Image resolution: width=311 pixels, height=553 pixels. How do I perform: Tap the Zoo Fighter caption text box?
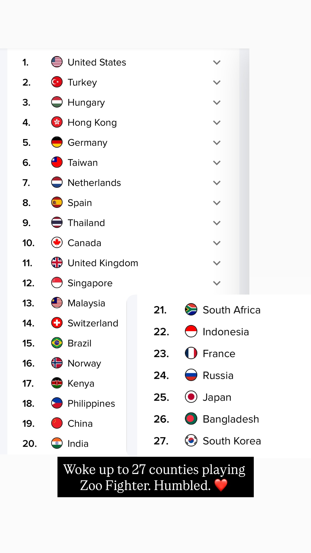(155, 477)
